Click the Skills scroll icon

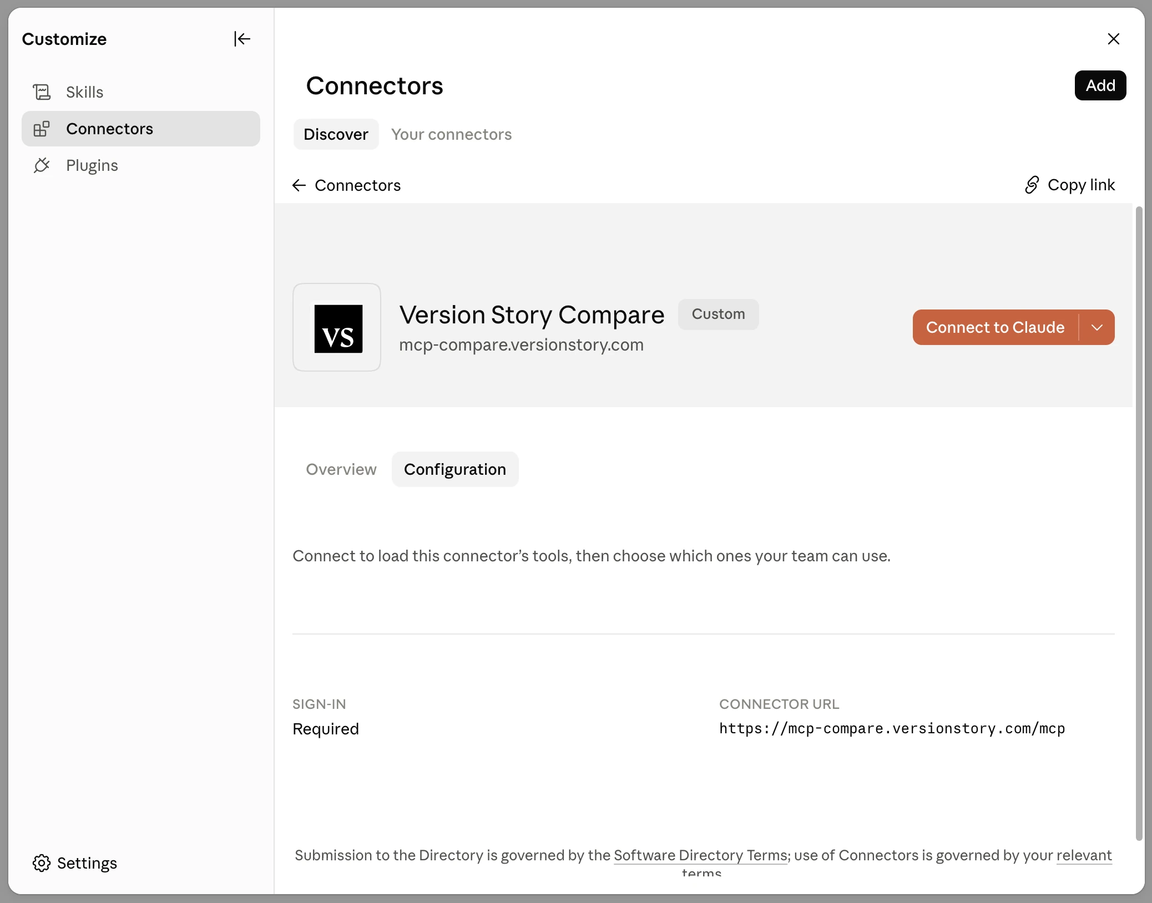[42, 92]
